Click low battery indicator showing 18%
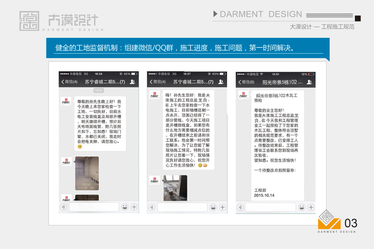The width and height of the screenshot is (374, 249). [x=308, y=74]
